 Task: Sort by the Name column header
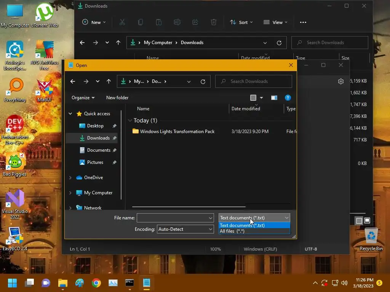pyautogui.click(x=143, y=108)
